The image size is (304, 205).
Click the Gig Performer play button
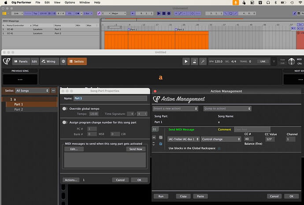point(186,61)
